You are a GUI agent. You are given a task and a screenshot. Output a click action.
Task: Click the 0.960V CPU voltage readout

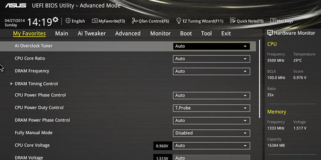click(x=162, y=146)
